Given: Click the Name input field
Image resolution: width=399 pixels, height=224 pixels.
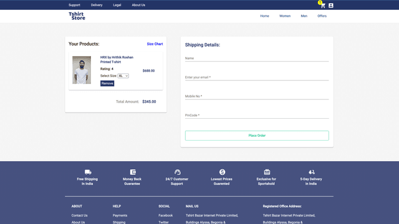Looking at the screenshot, I should click(x=257, y=58).
